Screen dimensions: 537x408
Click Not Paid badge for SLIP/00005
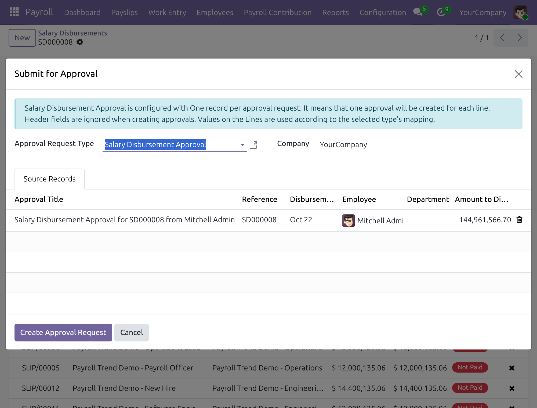pyautogui.click(x=470, y=367)
